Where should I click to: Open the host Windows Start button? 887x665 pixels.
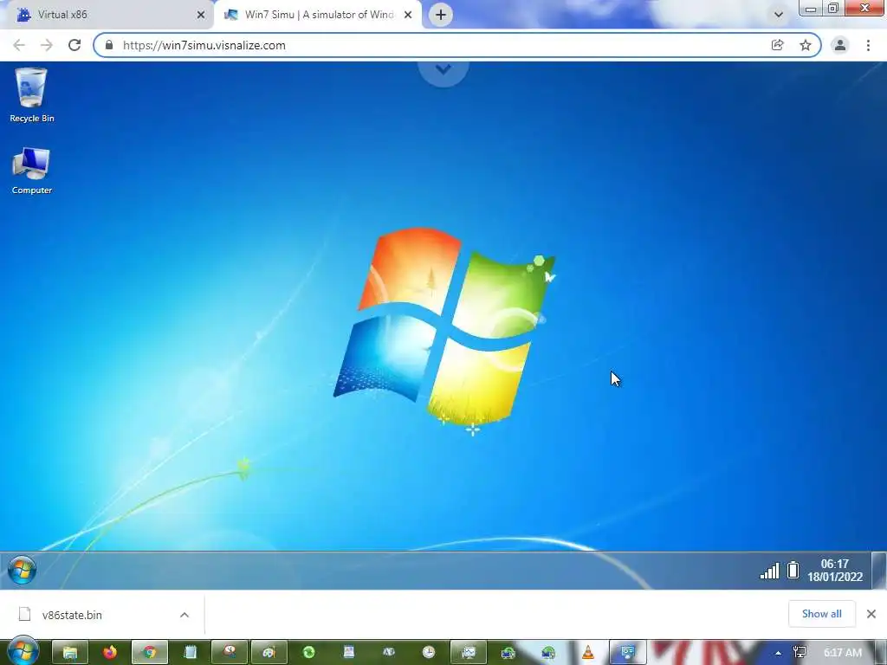coord(23,651)
